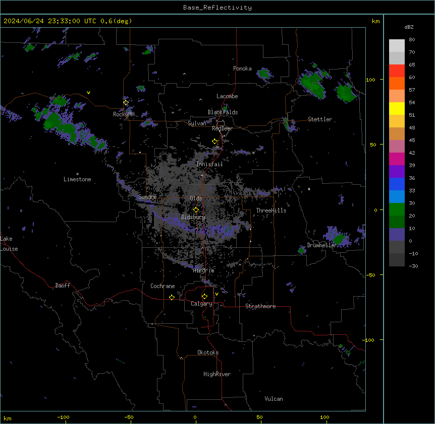This screenshot has width=435, height=424.
Task: Select the Ponoka label
Action: click(242, 68)
